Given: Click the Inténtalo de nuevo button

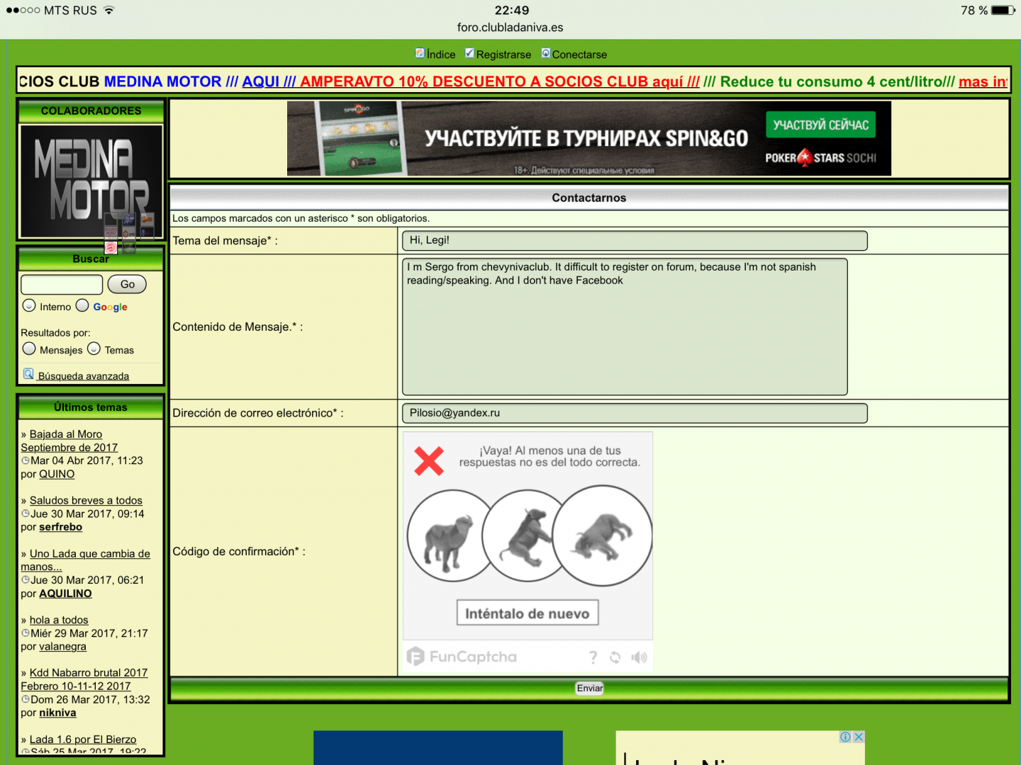Looking at the screenshot, I should 527,613.
